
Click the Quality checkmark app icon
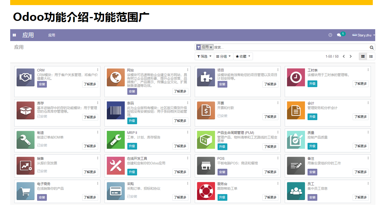(296, 140)
